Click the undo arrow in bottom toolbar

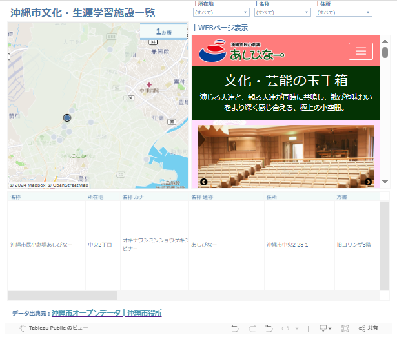click(236, 328)
